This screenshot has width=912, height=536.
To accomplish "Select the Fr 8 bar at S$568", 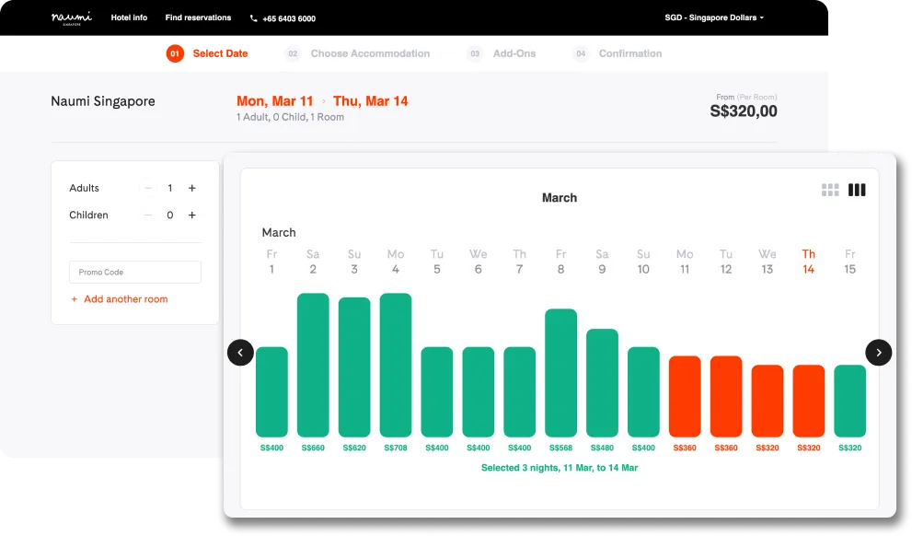I will [x=560, y=373].
